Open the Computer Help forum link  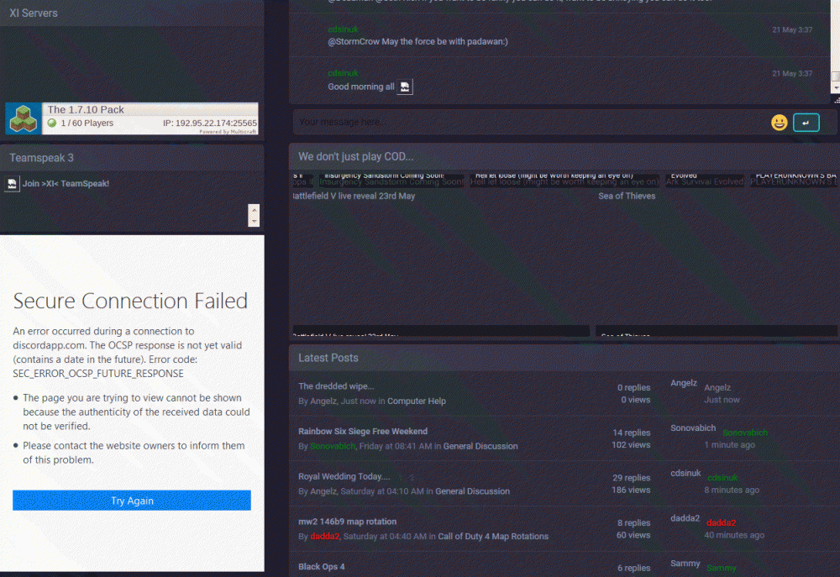tap(416, 401)
